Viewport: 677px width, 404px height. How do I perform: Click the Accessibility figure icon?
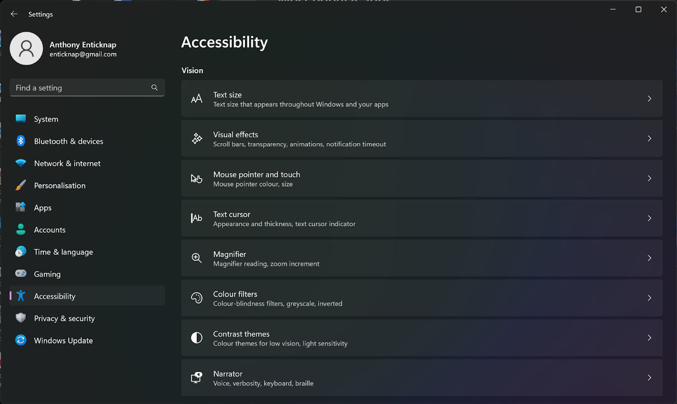pos(21,296)
